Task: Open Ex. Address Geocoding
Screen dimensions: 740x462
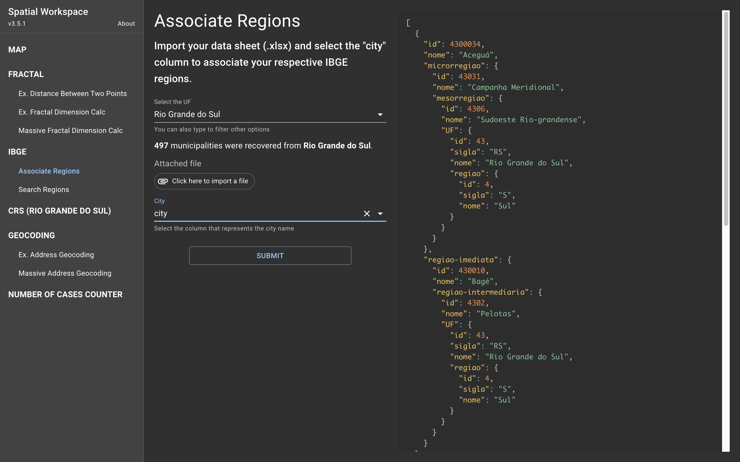Action: (56, 255)
